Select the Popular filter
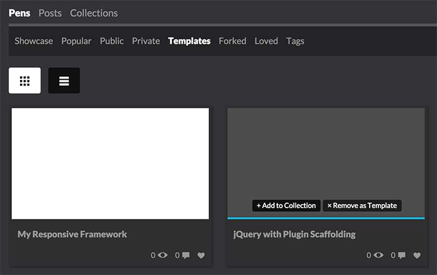 tap(76, 41)
